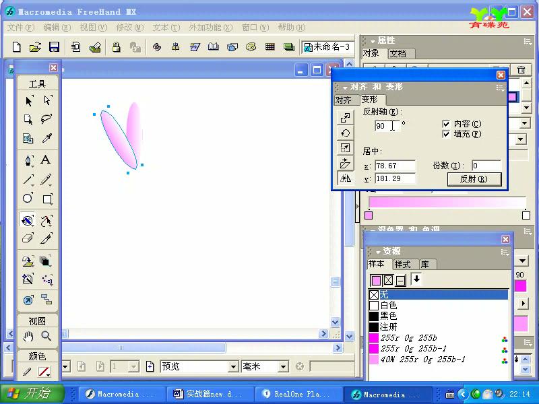539x404 pixels.
Task: Select the Pen tool
Action: pyautogui.click(x=28, y=160)
